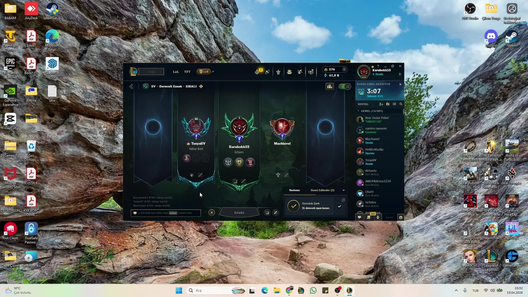
Task: Select friend AMERİKAlloe1234
Action: click(378, 183)
